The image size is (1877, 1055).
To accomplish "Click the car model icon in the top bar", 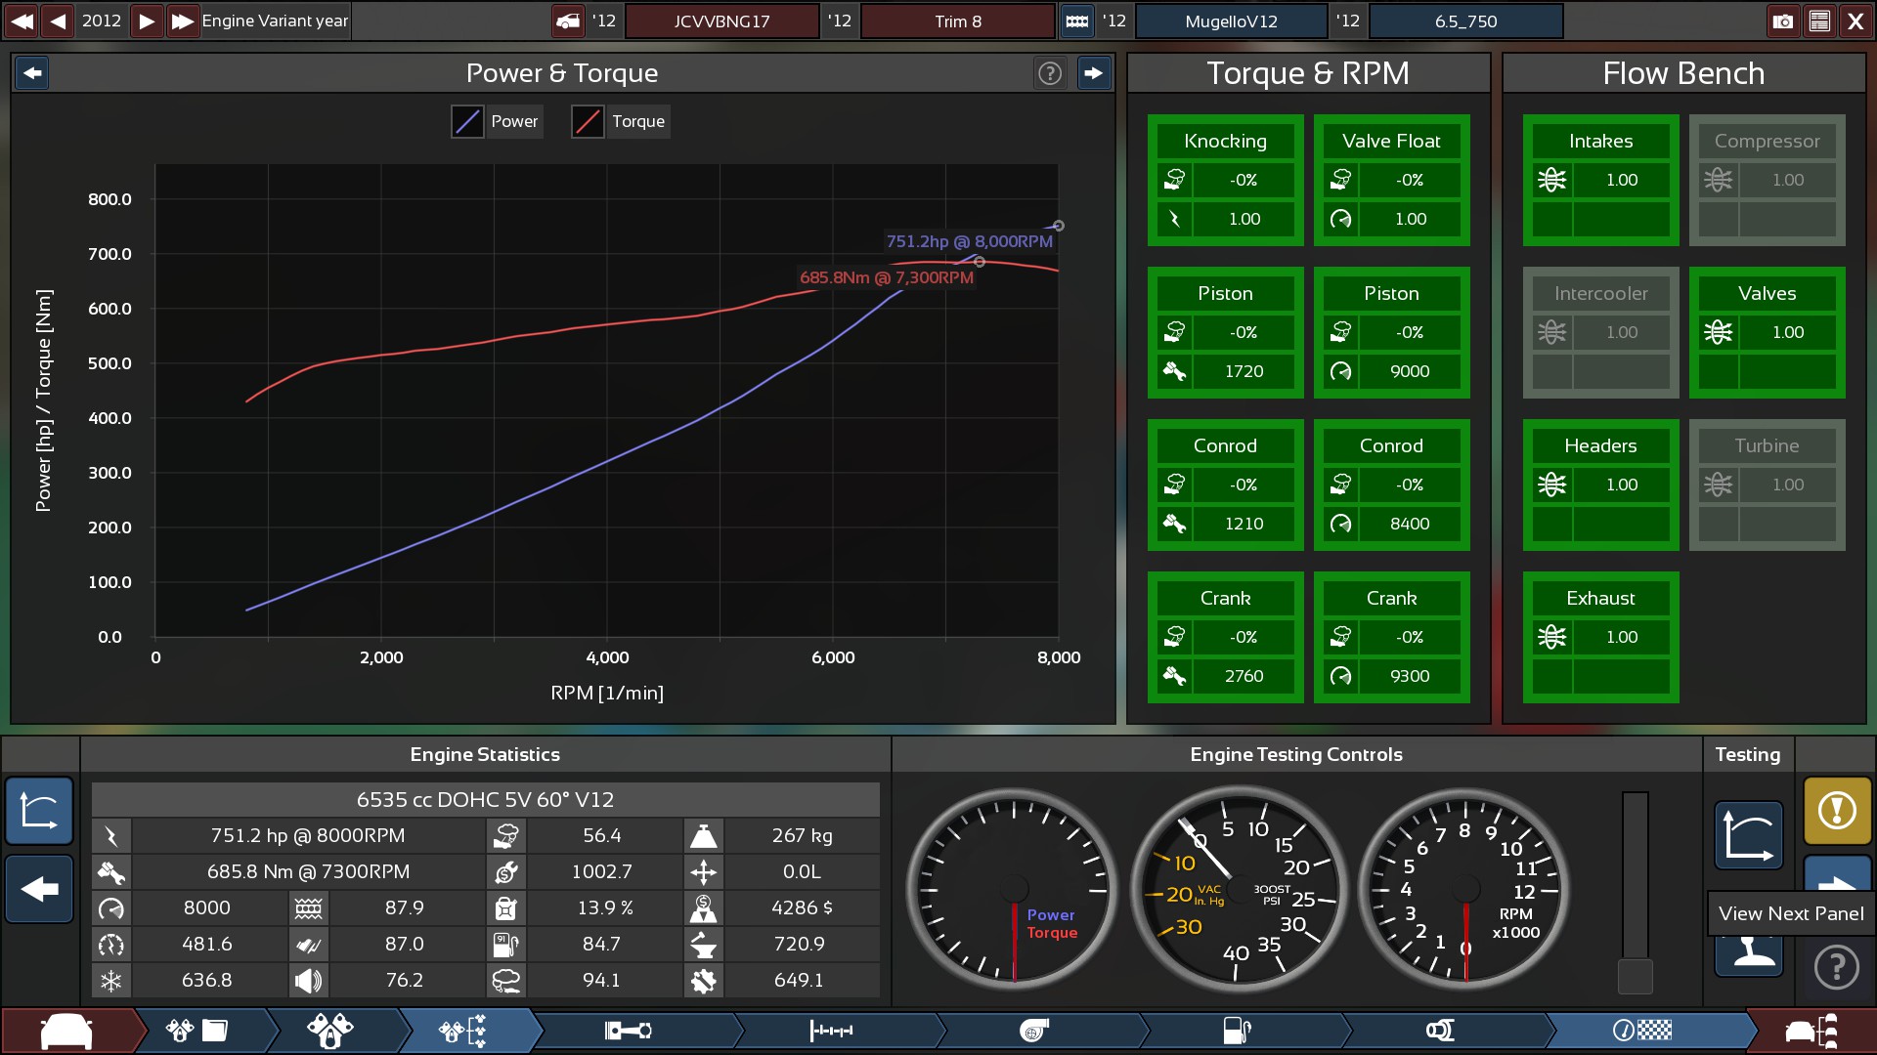I will [568, 21].
